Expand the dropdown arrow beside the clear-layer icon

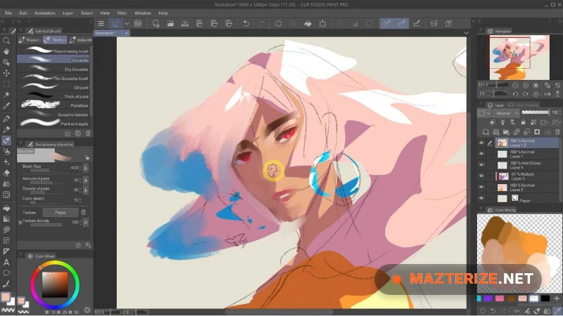[x=127, y=24]
